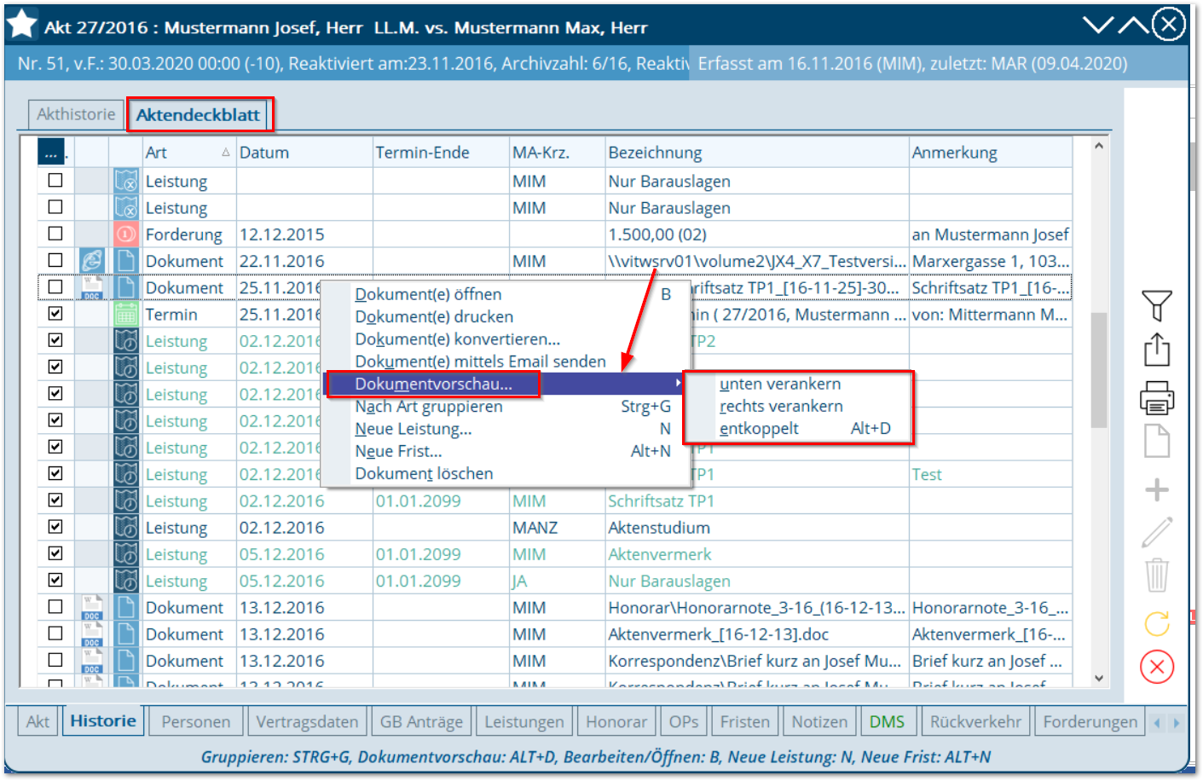This screenshot has height=781, width=1203.
Task: Tick checkbox of Aktenvermerk_[16-12-13].doc row
Action: [x=55, y=633]
